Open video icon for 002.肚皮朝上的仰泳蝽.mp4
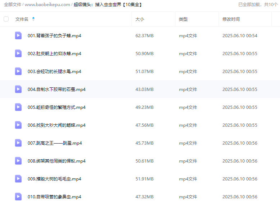The height and width of the screenshot is (203, 280). [18, 53]
